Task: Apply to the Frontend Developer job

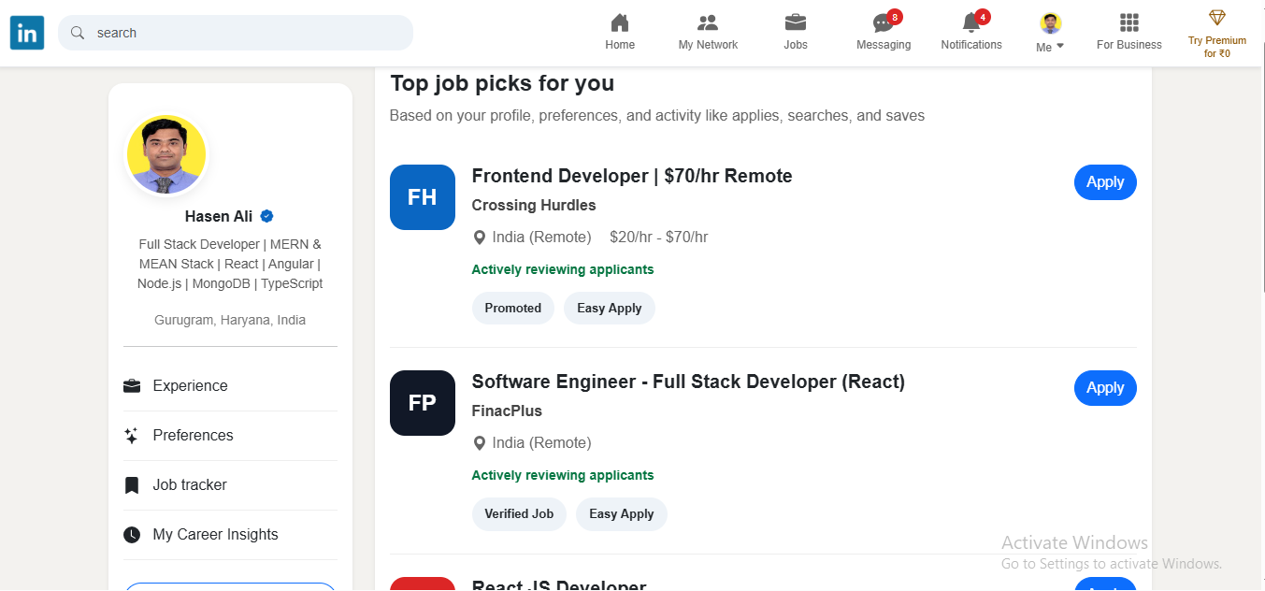Action: pos(1105,182)
